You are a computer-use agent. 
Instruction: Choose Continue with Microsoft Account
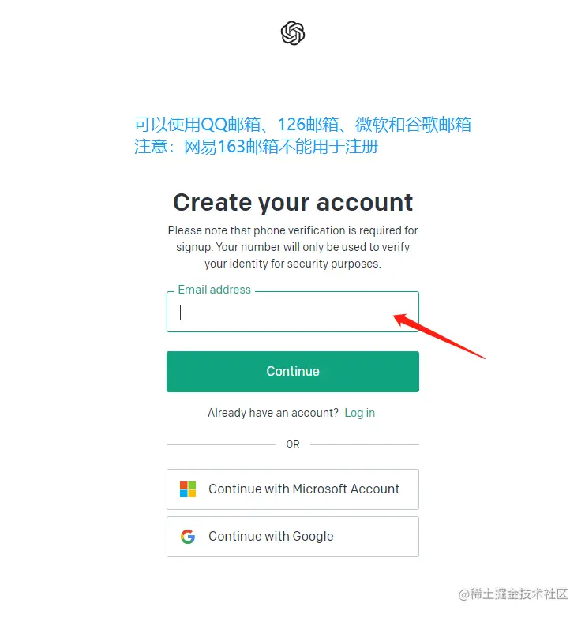pos(292,489)
